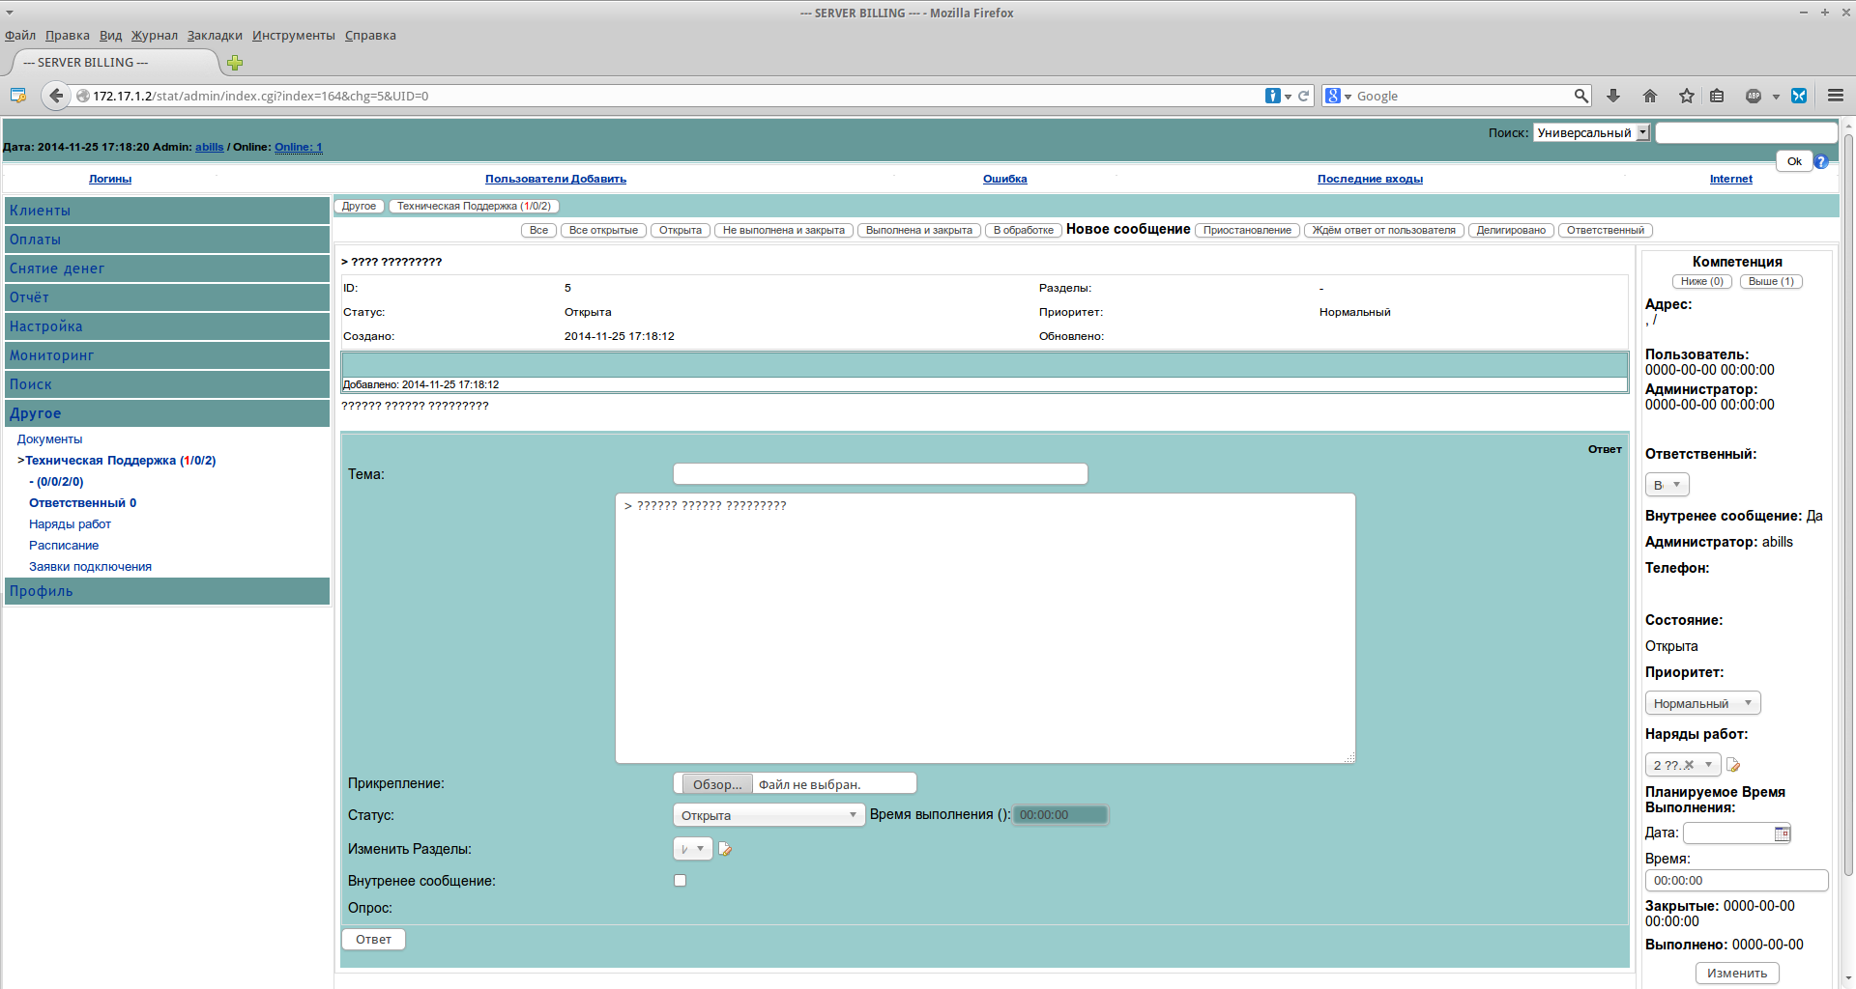Click the Время 00:00:00 input field
This screenshot has height=989, width=1856.
coord(1736,881)
